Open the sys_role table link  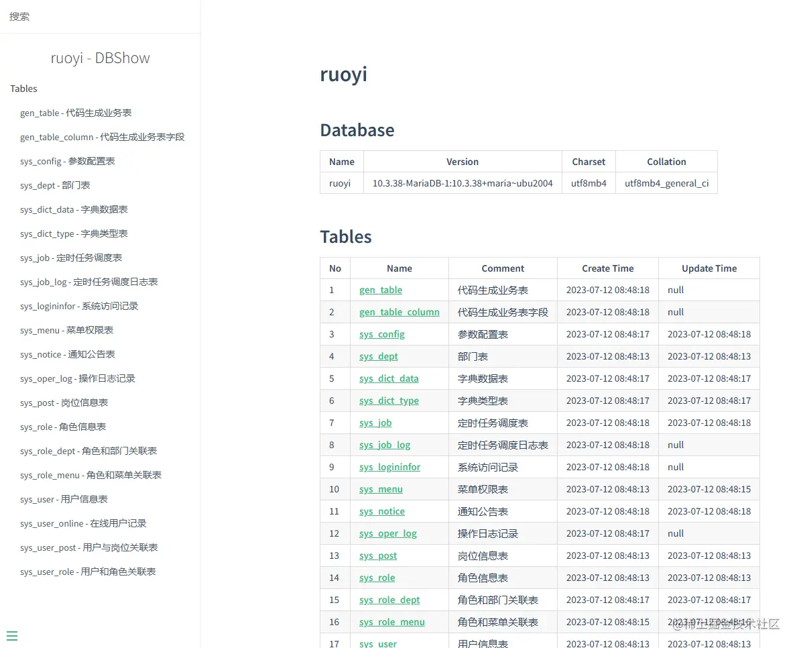point(377,578)
